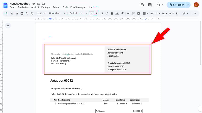Image resolution: width=202 pixels, height=113 pixels.
Task: Click the Freigeben share button
Action: coord(176,5)
